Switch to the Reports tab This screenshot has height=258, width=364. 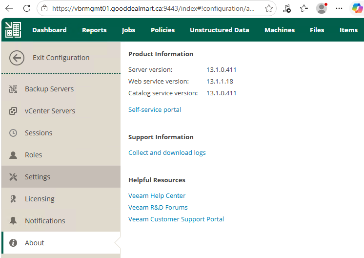point(94,30)
